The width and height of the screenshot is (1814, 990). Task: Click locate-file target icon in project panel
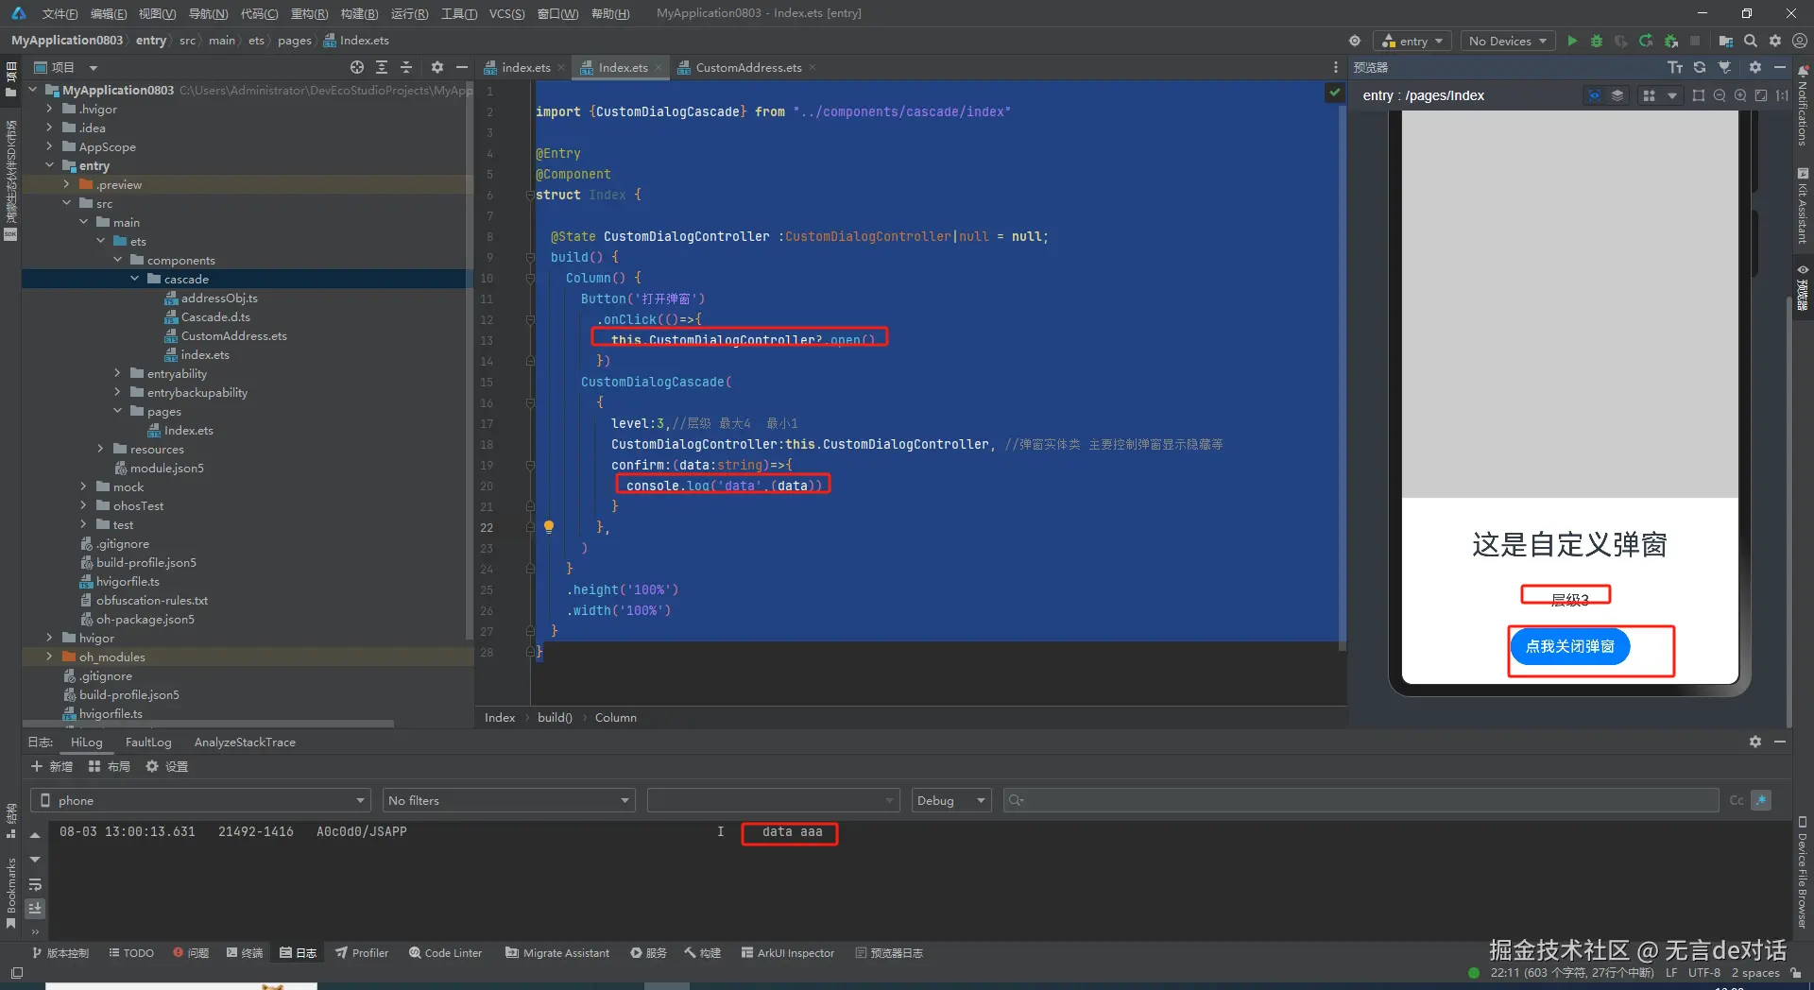(x=356, y=67)
